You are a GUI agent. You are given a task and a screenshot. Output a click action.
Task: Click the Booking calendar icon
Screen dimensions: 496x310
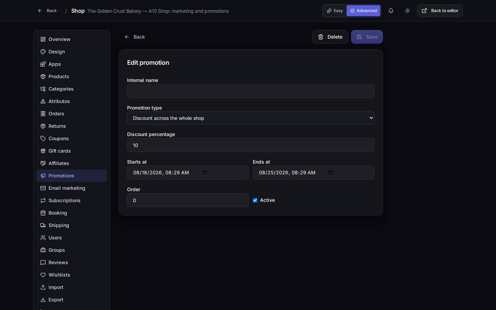coord(43,213)
